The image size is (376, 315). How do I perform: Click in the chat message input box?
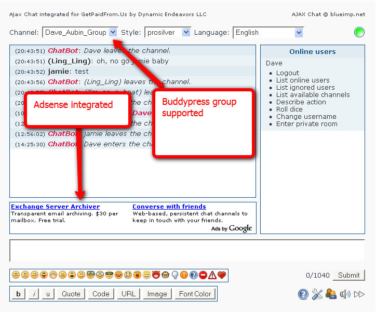pyautogui.click(x=187, y=251)
